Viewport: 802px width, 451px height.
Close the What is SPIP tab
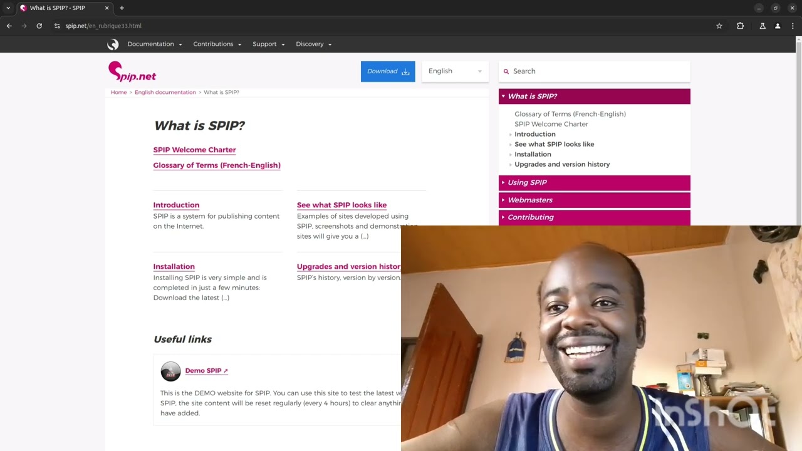coord(107,8)
